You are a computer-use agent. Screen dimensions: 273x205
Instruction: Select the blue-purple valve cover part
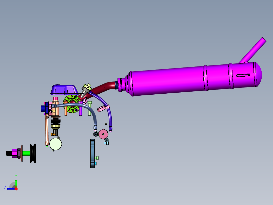point(64,90)
